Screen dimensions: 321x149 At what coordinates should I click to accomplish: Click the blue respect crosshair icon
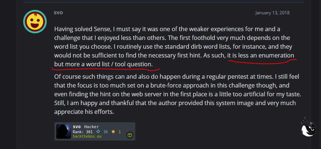coord(98,131)
